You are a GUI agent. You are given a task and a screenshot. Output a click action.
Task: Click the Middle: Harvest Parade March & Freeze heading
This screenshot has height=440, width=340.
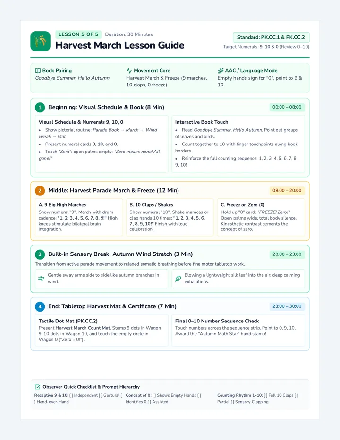[x=113, y=191]
